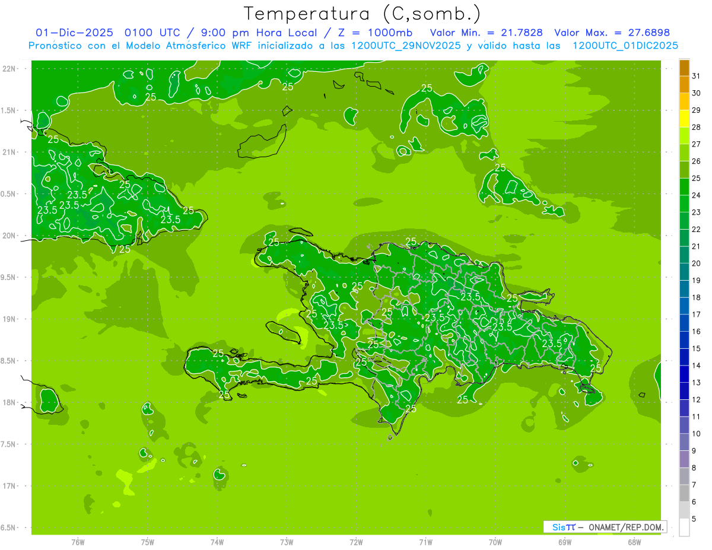The image size is (712, 550).
Task: Click the 19N latitude axis label
Action: coord(10,319)
